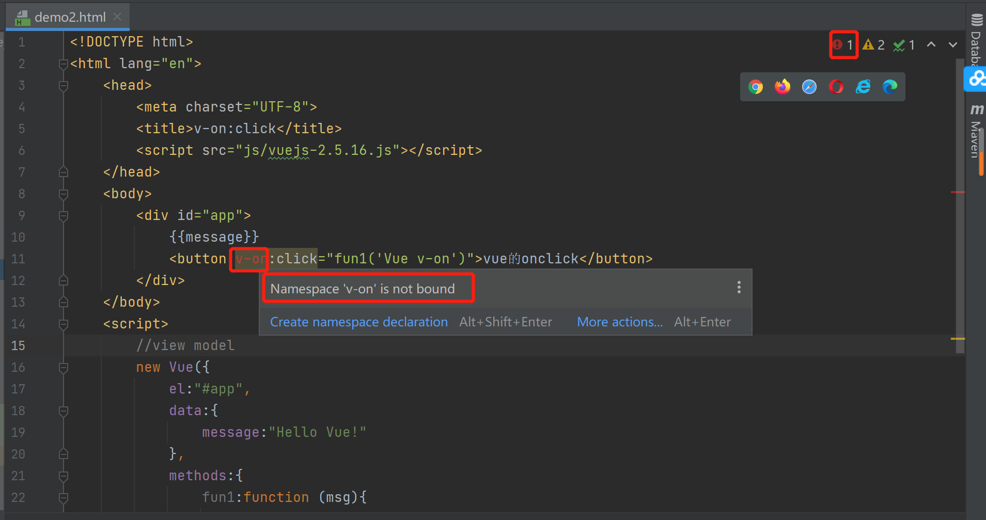The height and width of the screenshot is (520, 986).
Task: Go to previous highlighted error arrow
Action: tap(931, 44)
